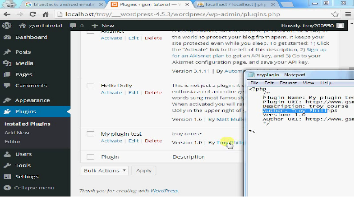Screen dimensions: 357x201
Task: Click the WordPress logo in admin bar
Action: [x=7, y=25]
